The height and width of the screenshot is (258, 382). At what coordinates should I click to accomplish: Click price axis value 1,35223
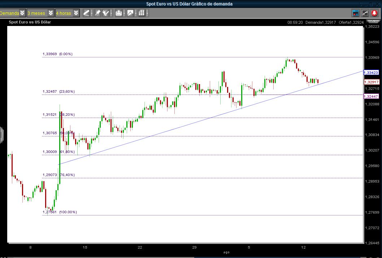[x=372, y=27]
